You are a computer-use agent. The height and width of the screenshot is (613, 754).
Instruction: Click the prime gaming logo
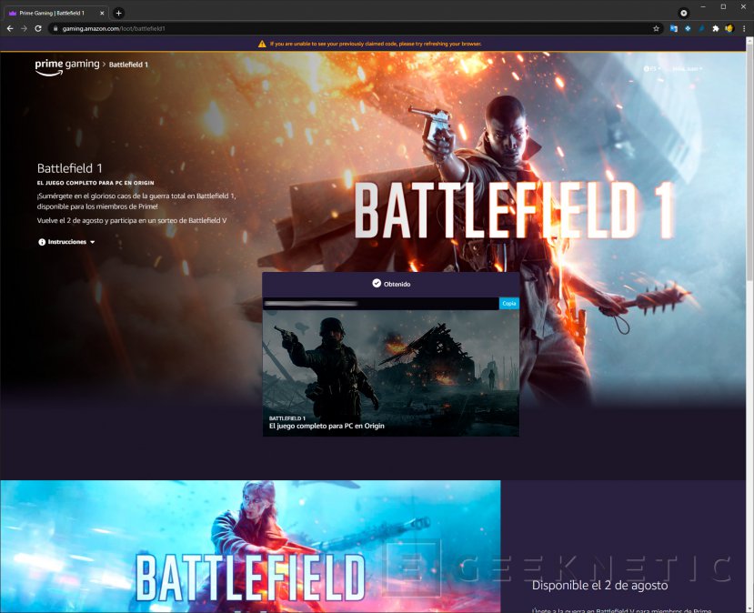tap(66, 66)
